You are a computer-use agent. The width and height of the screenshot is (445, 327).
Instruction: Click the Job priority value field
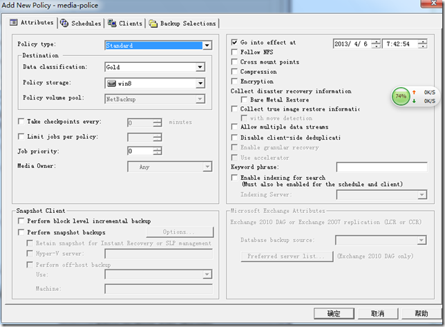[140, 151]
